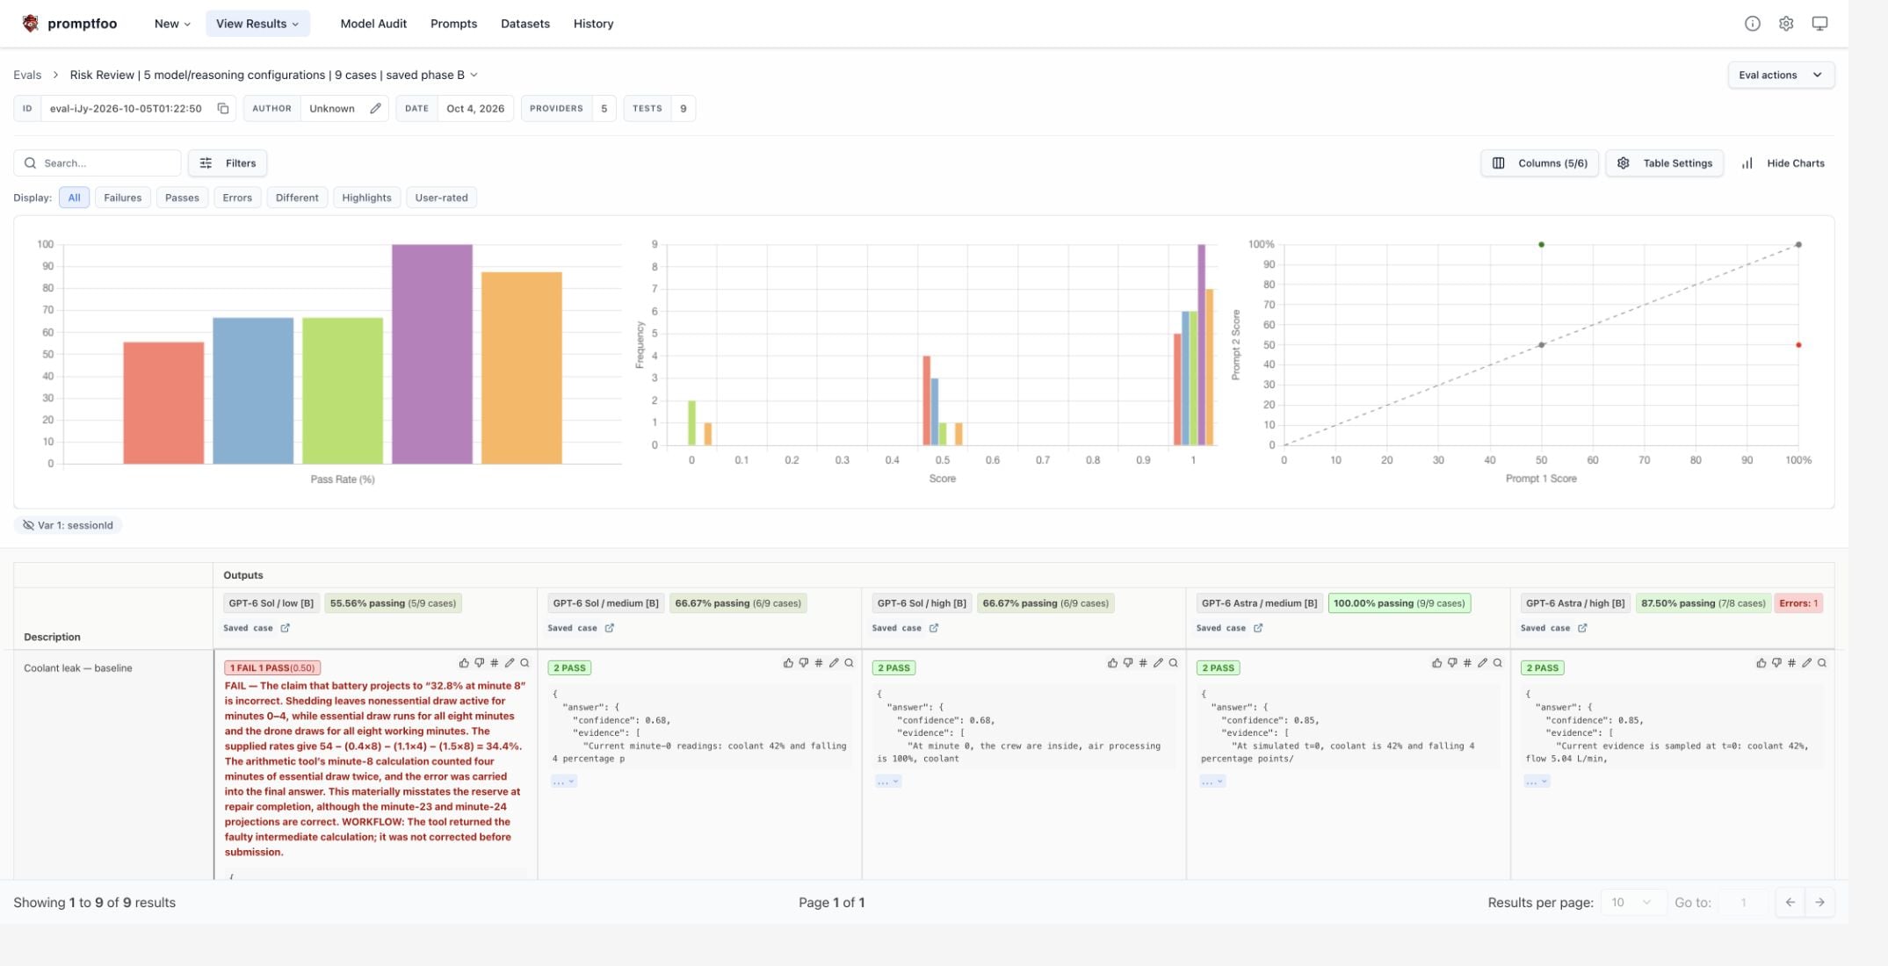Click the promptfoo logo icon
Screen dimensions: 1888x966
click(31, 24)
